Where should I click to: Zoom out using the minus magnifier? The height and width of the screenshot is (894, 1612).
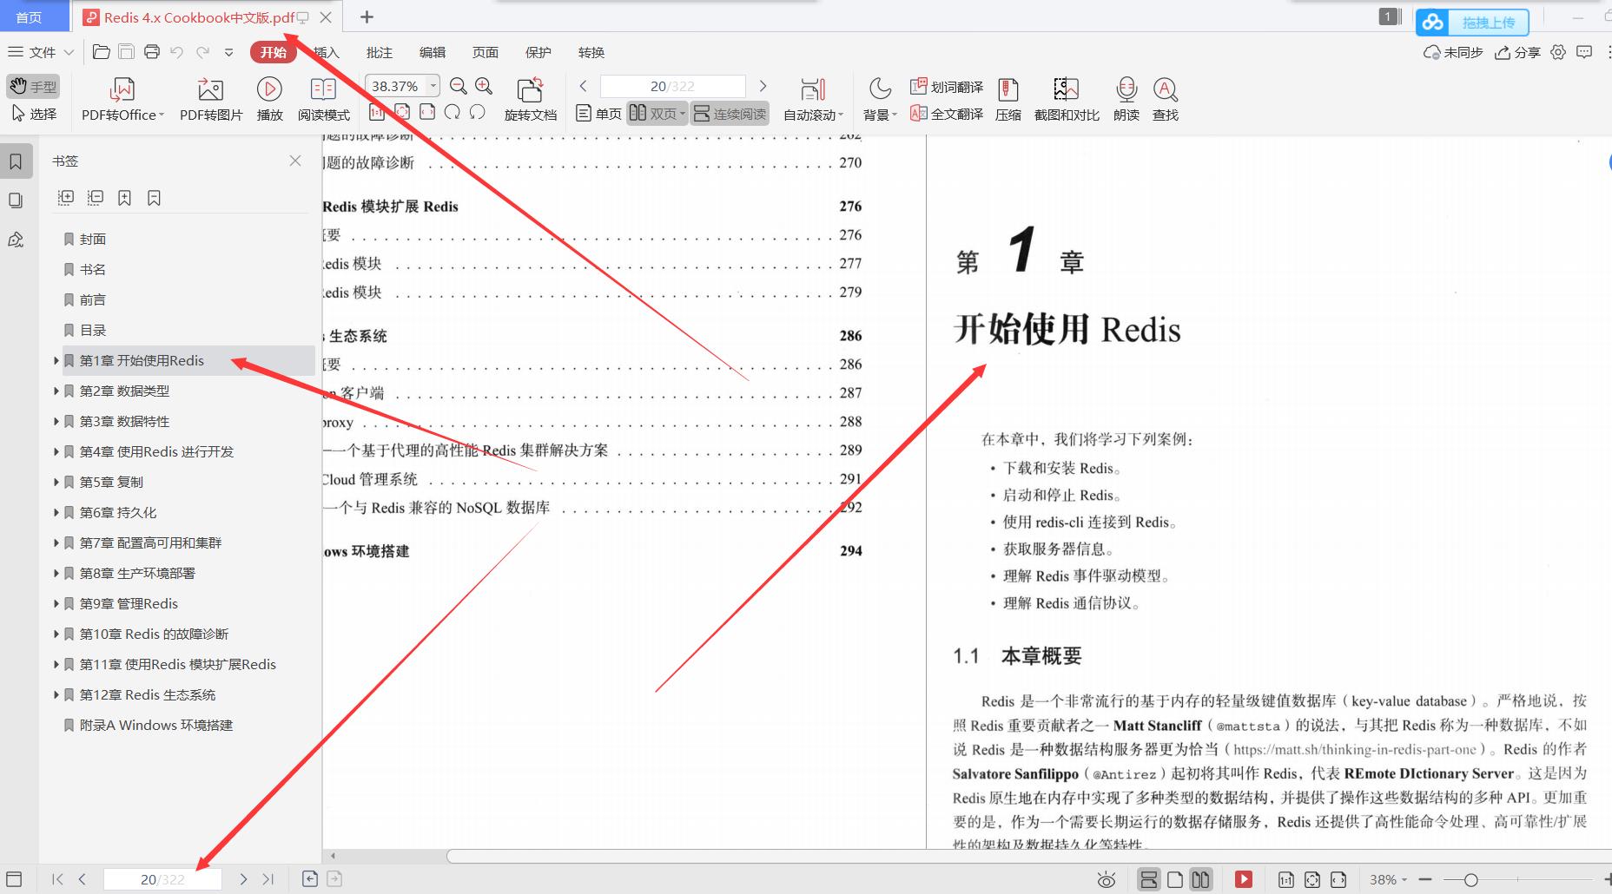tap(459, 86)
